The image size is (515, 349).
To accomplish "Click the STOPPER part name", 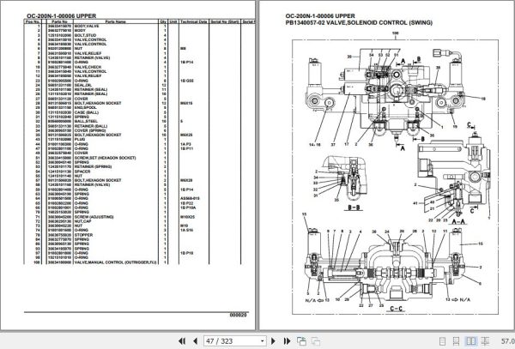I will coord(84,235).
